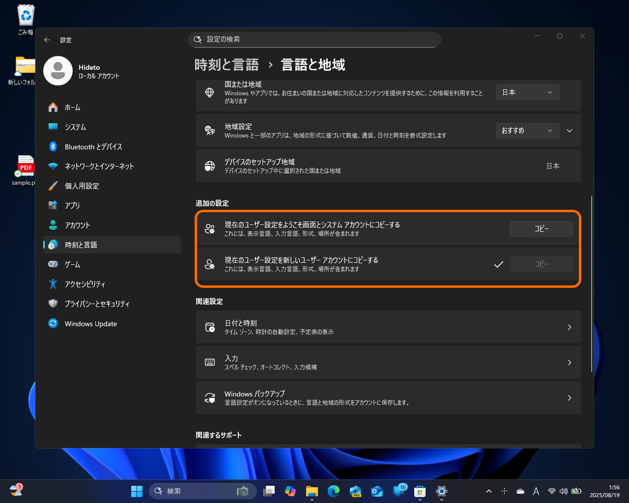This screenshot has width=629, height=503.
Task: Click the 時刻と言語 breadcrumb link
Action: click(x=227, y=64)
